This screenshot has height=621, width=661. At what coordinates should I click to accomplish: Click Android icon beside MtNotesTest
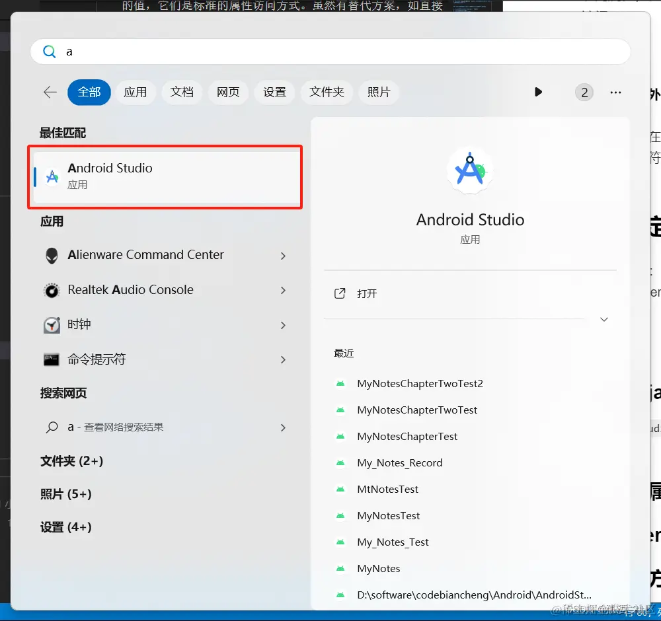[x=340, y=489]
